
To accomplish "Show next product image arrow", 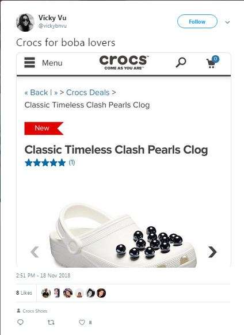I will pyautogui.click(x=212, y=252).
